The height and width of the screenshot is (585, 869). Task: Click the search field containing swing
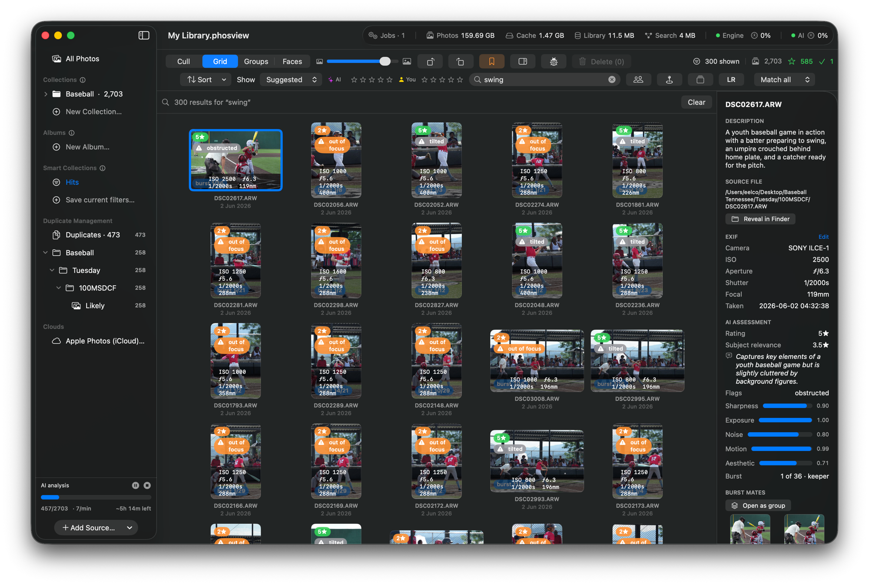(544, 80)
